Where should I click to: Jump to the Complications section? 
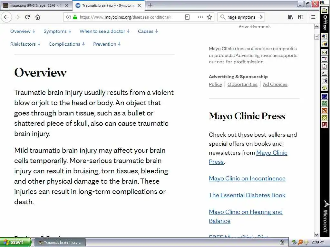[67, 44]
